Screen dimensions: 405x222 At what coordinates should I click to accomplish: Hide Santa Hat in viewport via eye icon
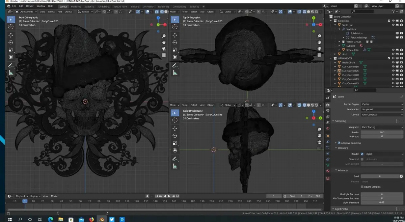[393, 25]
